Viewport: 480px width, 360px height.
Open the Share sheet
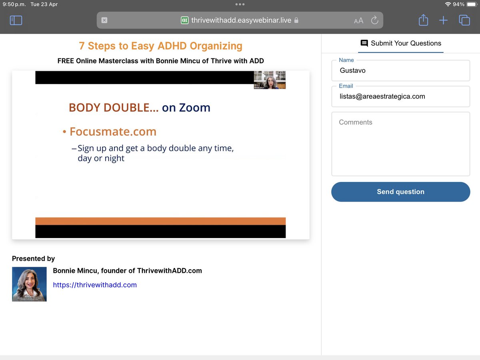click(x=423, y=20)
